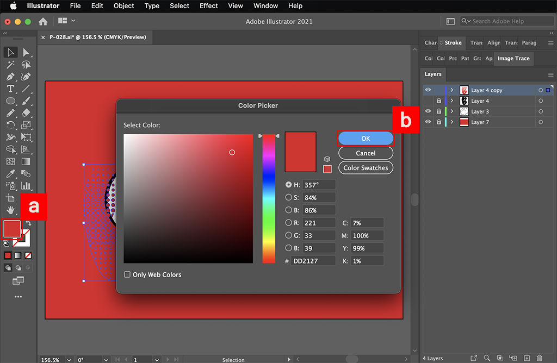Image resolution: width=557 pixels, height=363 pixels.
Task: Click the Search Adobe Help field
Action: [x=506, y=21]
